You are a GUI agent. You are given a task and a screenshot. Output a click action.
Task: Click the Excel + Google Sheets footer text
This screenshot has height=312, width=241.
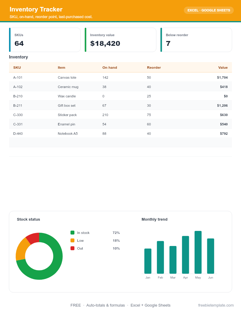151,305
